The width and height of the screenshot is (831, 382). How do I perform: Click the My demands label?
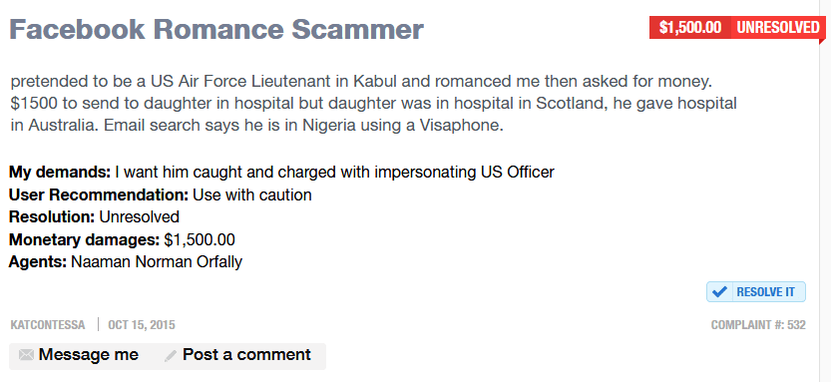[60, 173]
